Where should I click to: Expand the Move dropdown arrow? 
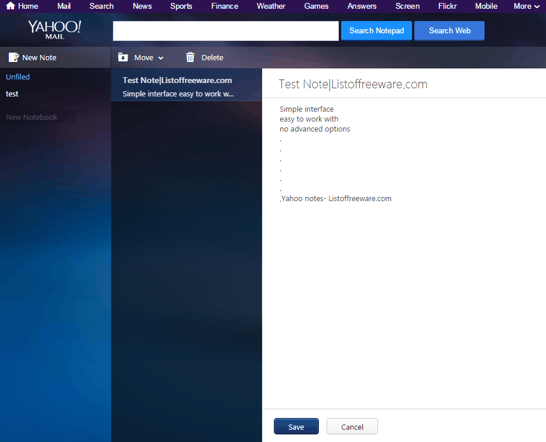click(x=161, y=58)
